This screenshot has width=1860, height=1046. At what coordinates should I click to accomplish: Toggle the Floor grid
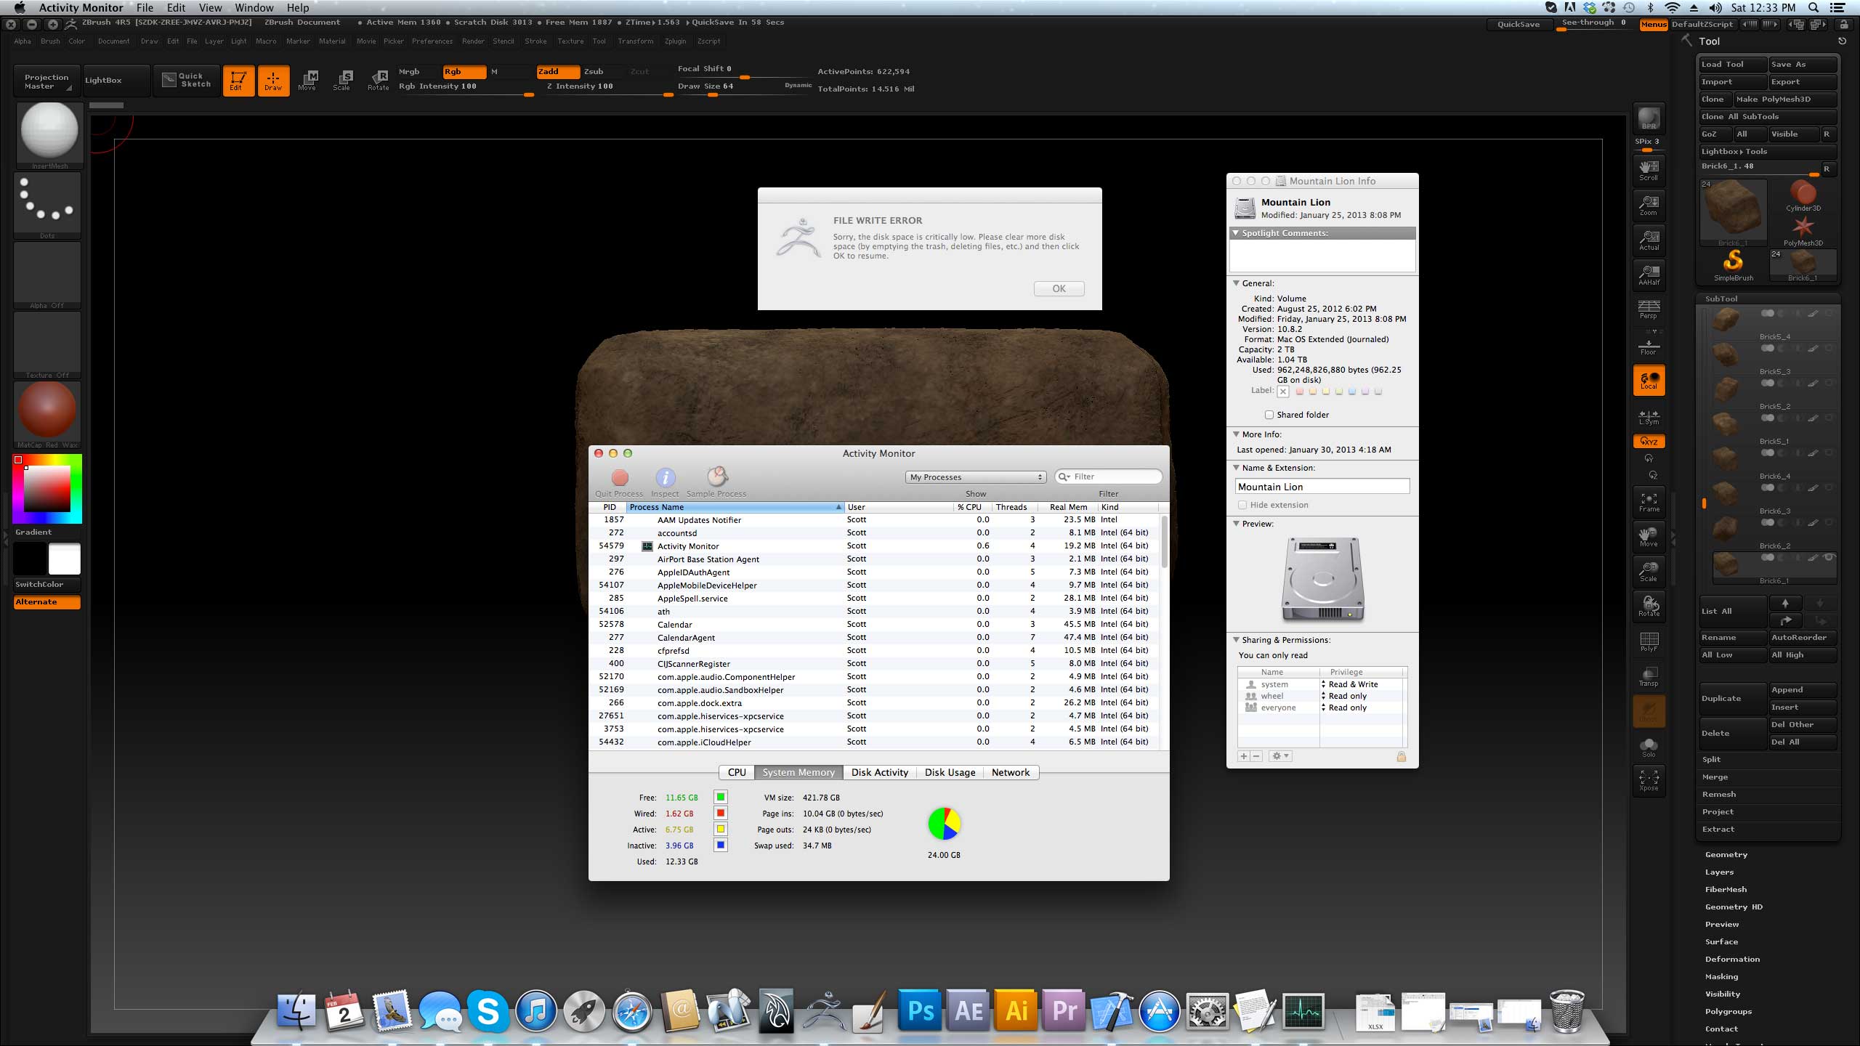tap(1649, 346)
